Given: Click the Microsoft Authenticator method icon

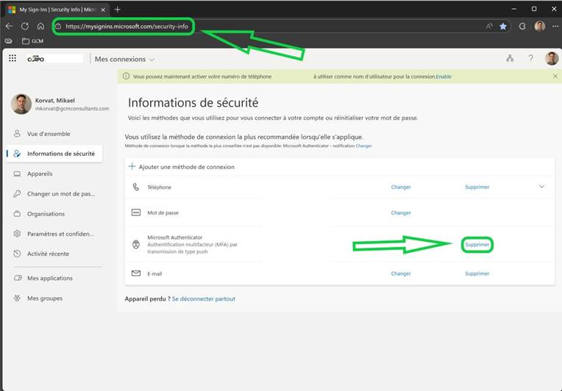Looking at the screenshot, I should (x=136, y=245).
